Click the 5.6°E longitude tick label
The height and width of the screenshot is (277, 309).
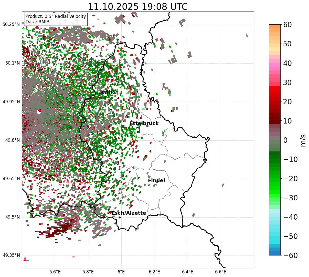55,272
